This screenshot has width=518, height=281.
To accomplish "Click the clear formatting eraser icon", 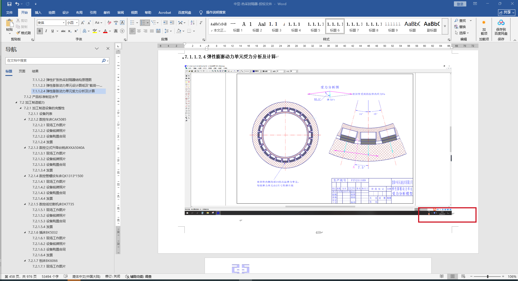I will pos(109,23).
